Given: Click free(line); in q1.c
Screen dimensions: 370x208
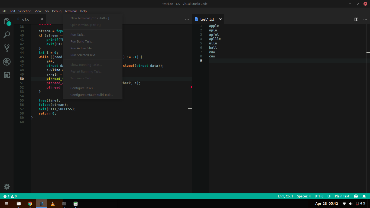Looking at the screenshot, I should 50,100.
